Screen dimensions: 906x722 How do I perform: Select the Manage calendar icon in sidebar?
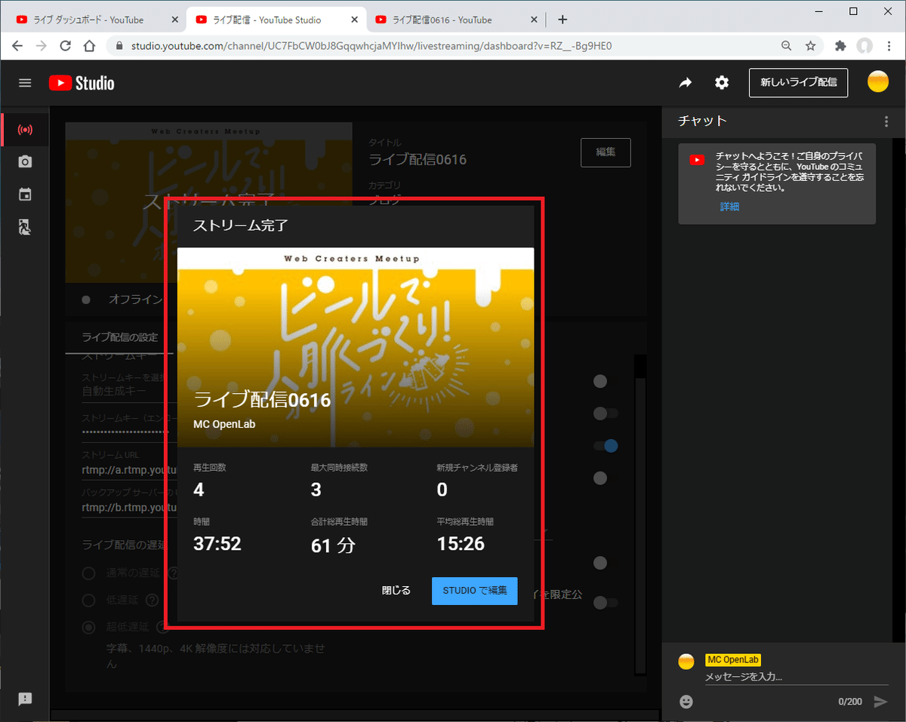pyautogui.click(x=25, y=195)
